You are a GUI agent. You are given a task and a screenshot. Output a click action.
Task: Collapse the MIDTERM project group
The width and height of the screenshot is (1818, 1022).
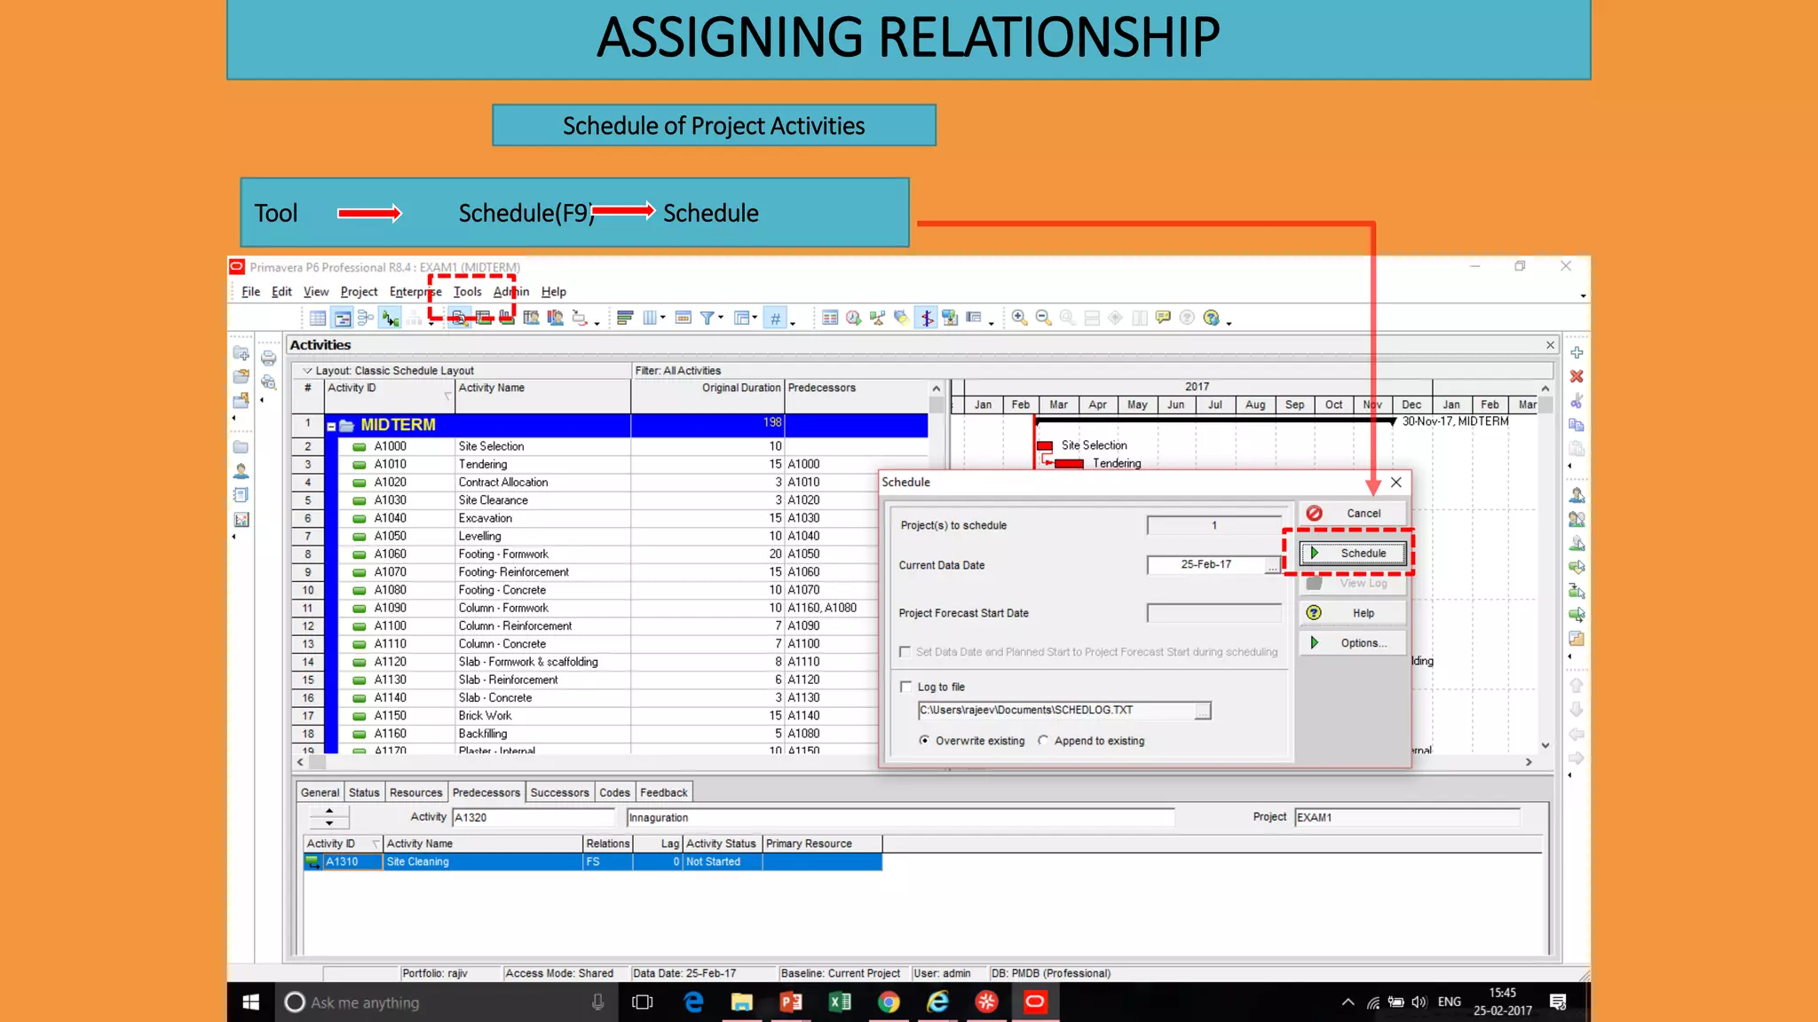(331, 427)
